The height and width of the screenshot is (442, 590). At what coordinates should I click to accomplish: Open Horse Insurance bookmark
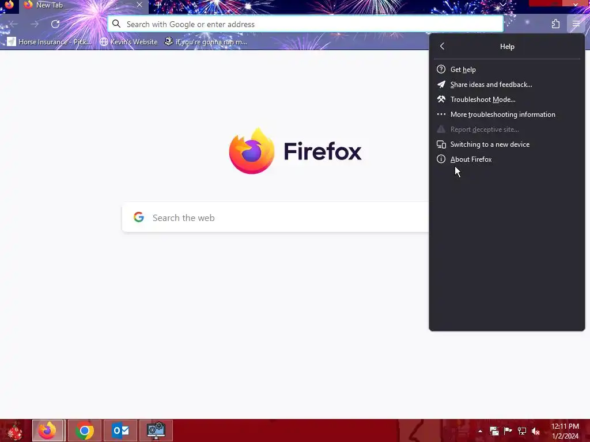[50, 41]
